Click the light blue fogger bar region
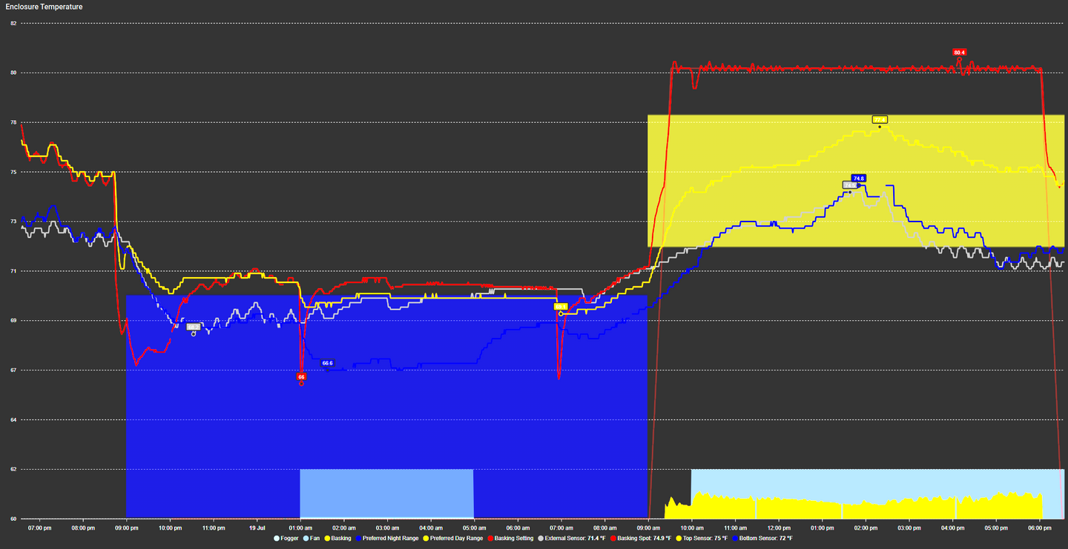1068x549 pixels. [386, 493]
